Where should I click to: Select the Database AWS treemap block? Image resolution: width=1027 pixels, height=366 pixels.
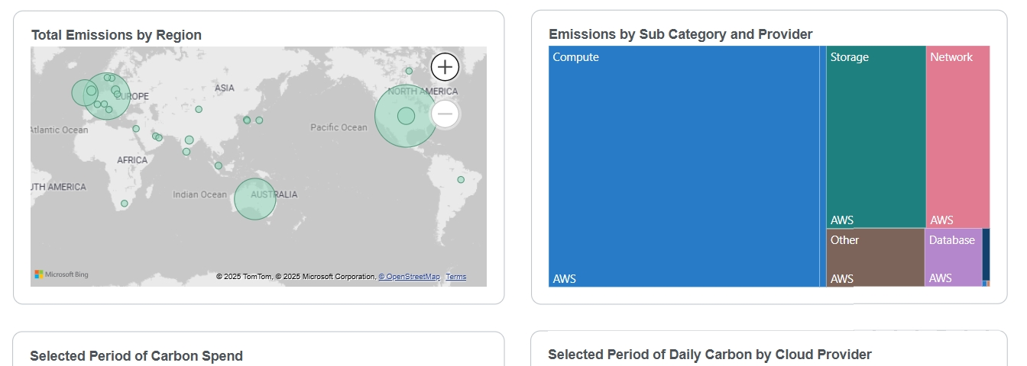(954, 258)
